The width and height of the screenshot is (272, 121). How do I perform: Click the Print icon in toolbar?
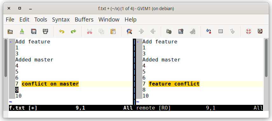pos(45,31)
